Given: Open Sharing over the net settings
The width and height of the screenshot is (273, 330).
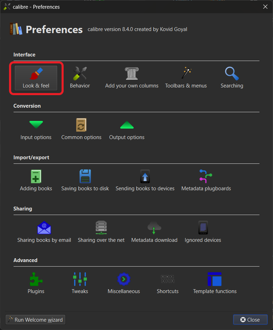Looking at the screenshot, I should coord(101,232).
